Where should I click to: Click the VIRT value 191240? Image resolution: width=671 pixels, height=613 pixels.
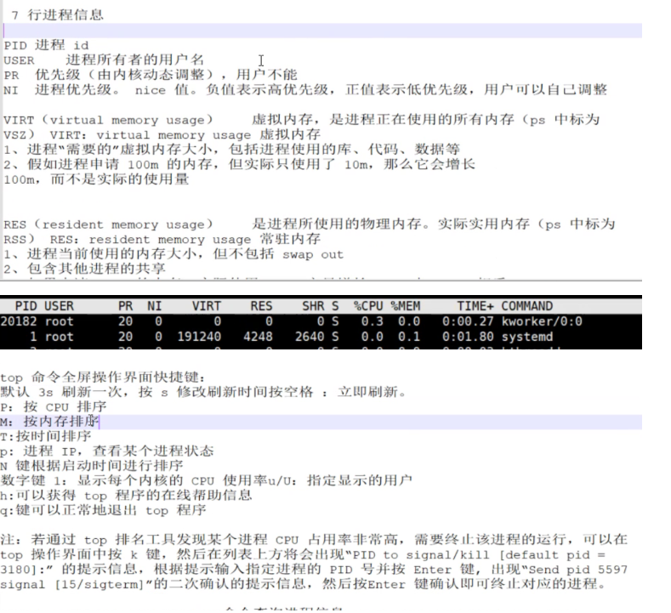point(199,337)
